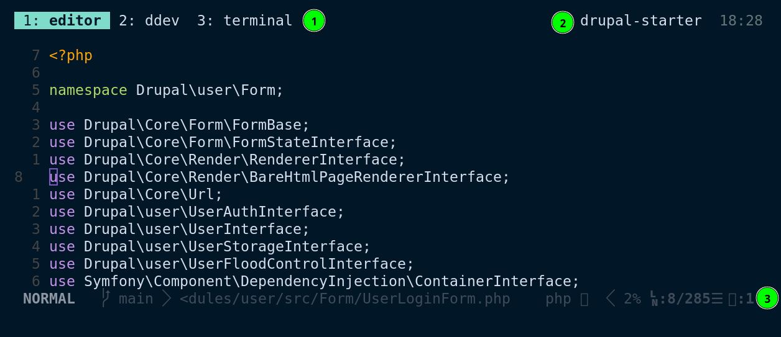Click the LN line number icon
781x337 pixels.
[654, 299]
